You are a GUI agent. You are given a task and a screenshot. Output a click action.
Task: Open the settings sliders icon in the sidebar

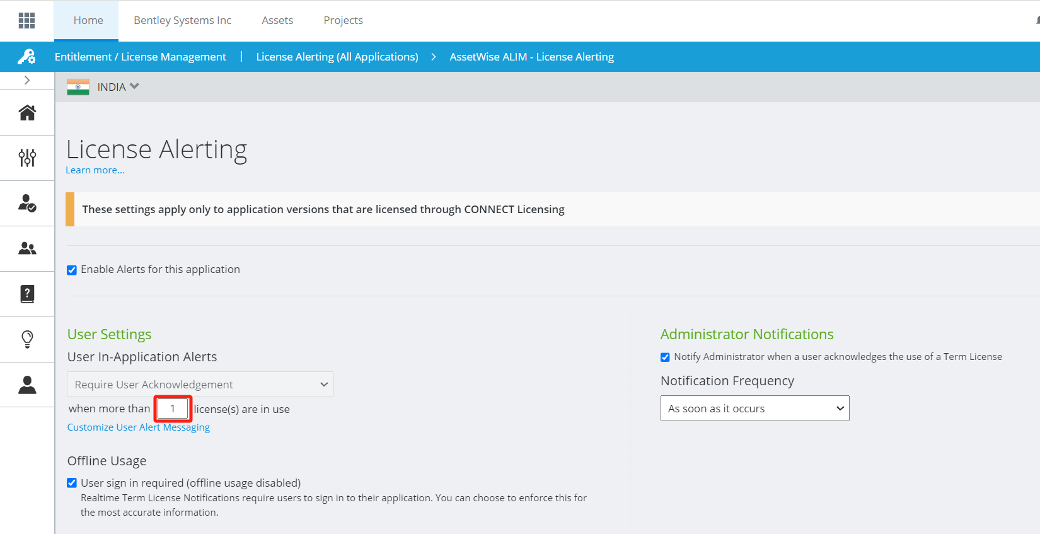pyautogui.click(x=27, y=158)
